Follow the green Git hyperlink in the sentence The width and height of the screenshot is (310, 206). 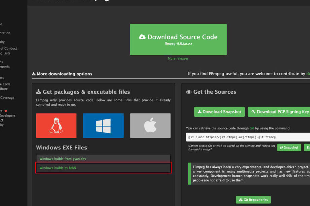(251, 128)
